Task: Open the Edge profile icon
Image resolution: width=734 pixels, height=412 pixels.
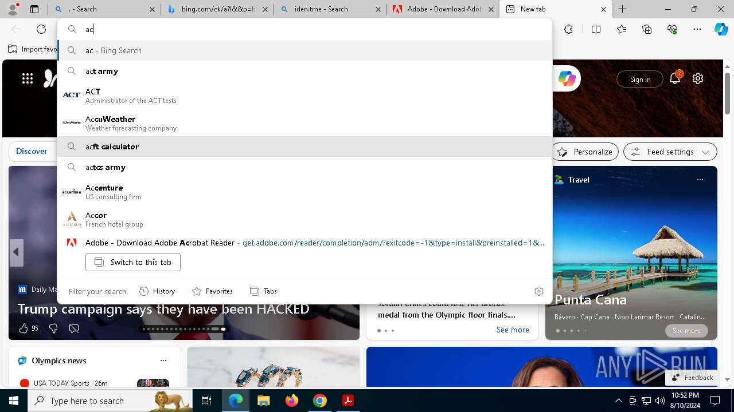Action: [x=13, y=9]
